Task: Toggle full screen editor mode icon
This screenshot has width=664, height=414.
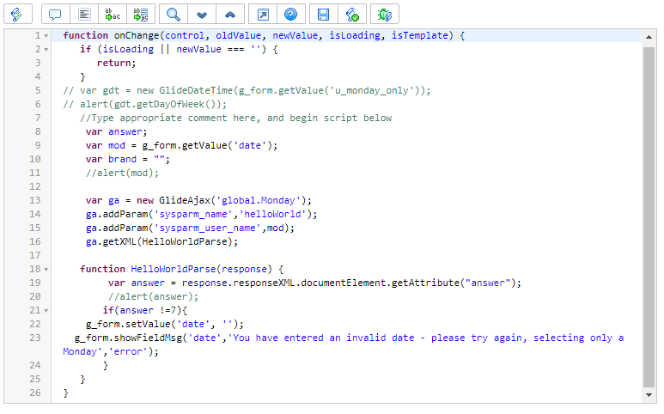Action: click(263, 15)
